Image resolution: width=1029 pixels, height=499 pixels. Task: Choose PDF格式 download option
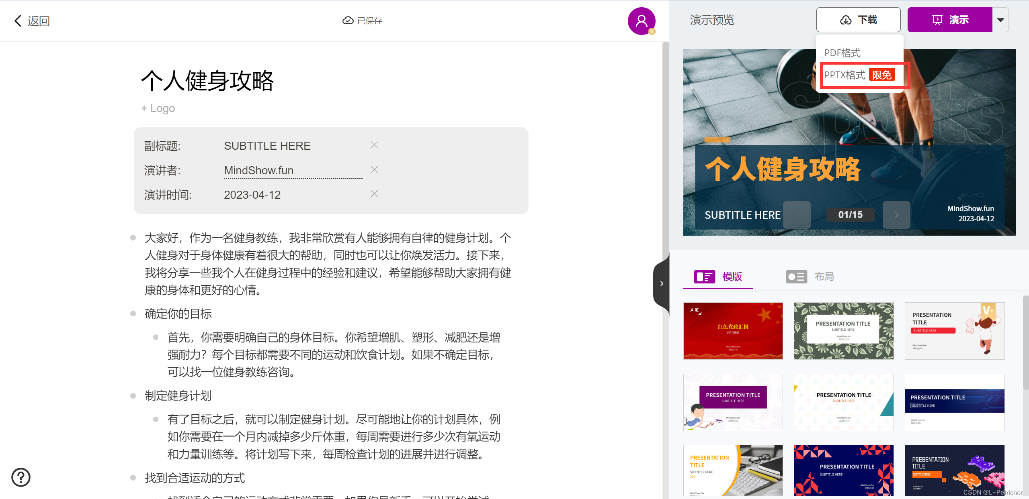[842, 53]
